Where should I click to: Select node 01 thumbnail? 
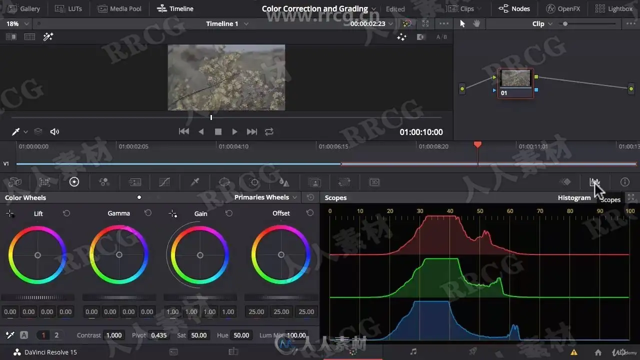(x=515, y=78)
